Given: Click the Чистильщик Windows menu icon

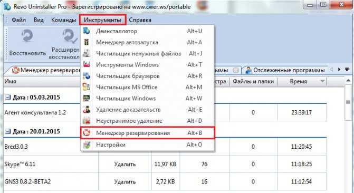Looking at the screenshot, I should coord(87,98).
